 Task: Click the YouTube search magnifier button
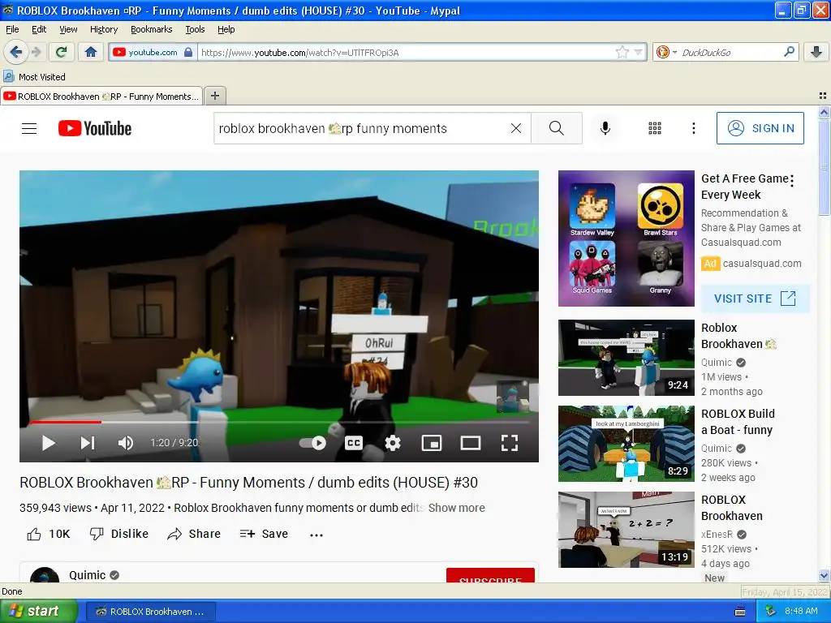point(557,128)
